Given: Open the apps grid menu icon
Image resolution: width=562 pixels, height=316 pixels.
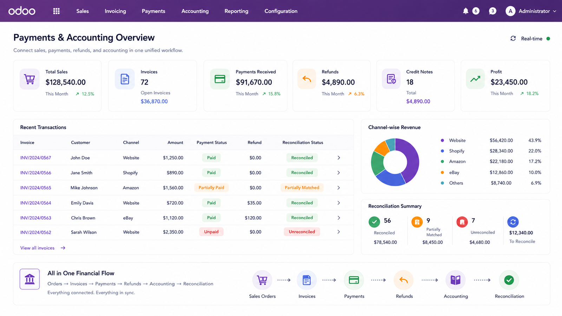Looking at the screenshot, I should pyautogui.click(x=56, y=11).
